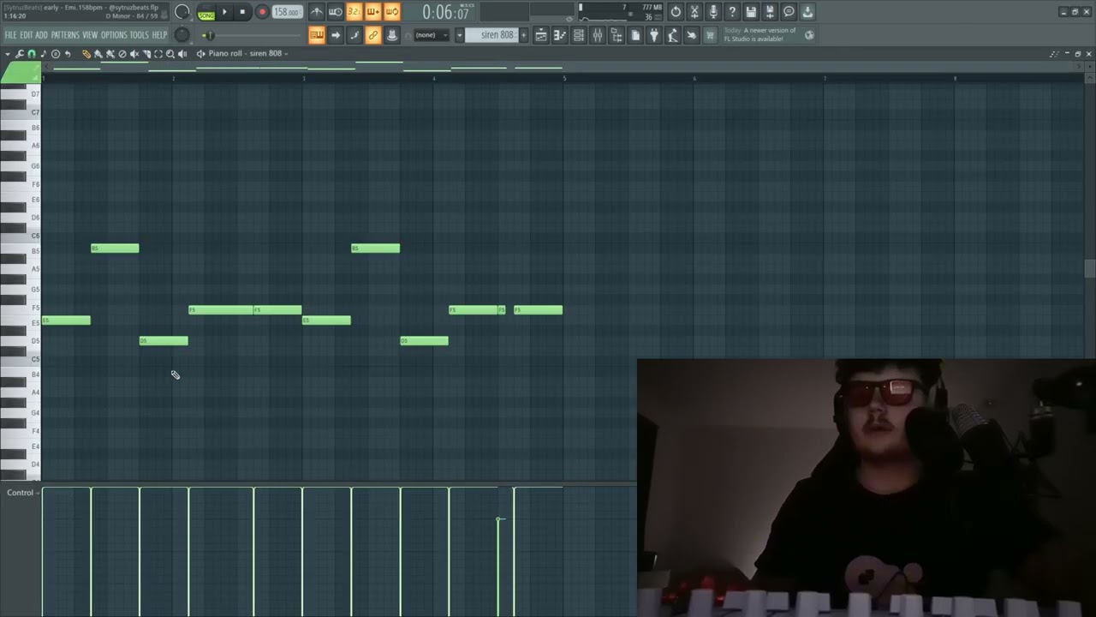This screenshot has width=1096, height=617.
Task: Click the Record button
Action: [x=262, y=12]
